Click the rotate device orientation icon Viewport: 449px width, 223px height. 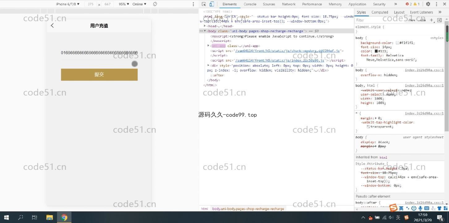(155, 4)
